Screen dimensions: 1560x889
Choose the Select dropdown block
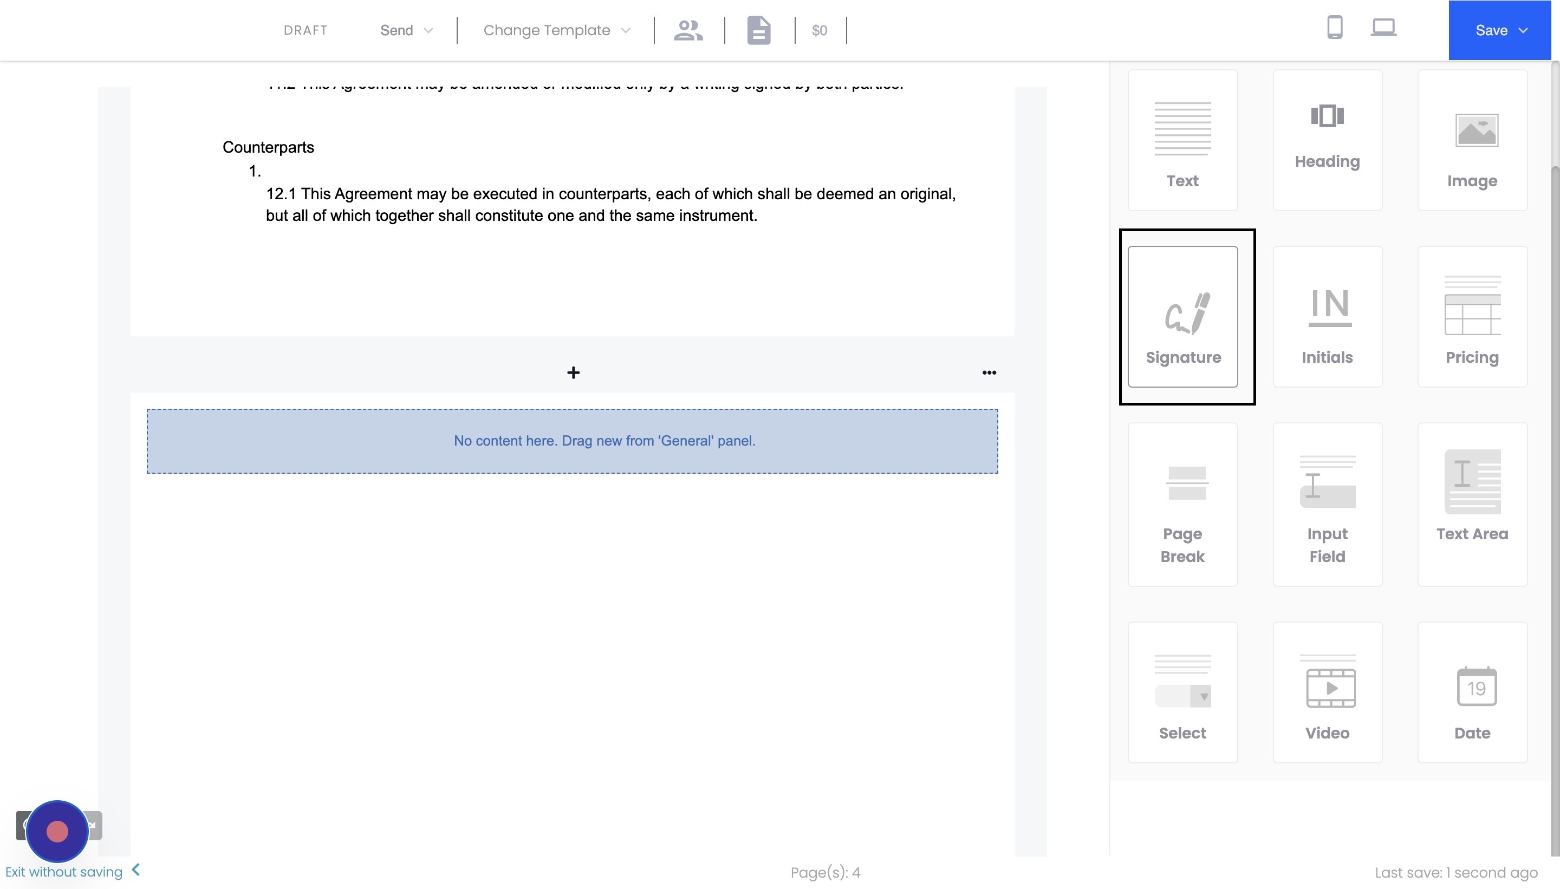pos(1182,692)
